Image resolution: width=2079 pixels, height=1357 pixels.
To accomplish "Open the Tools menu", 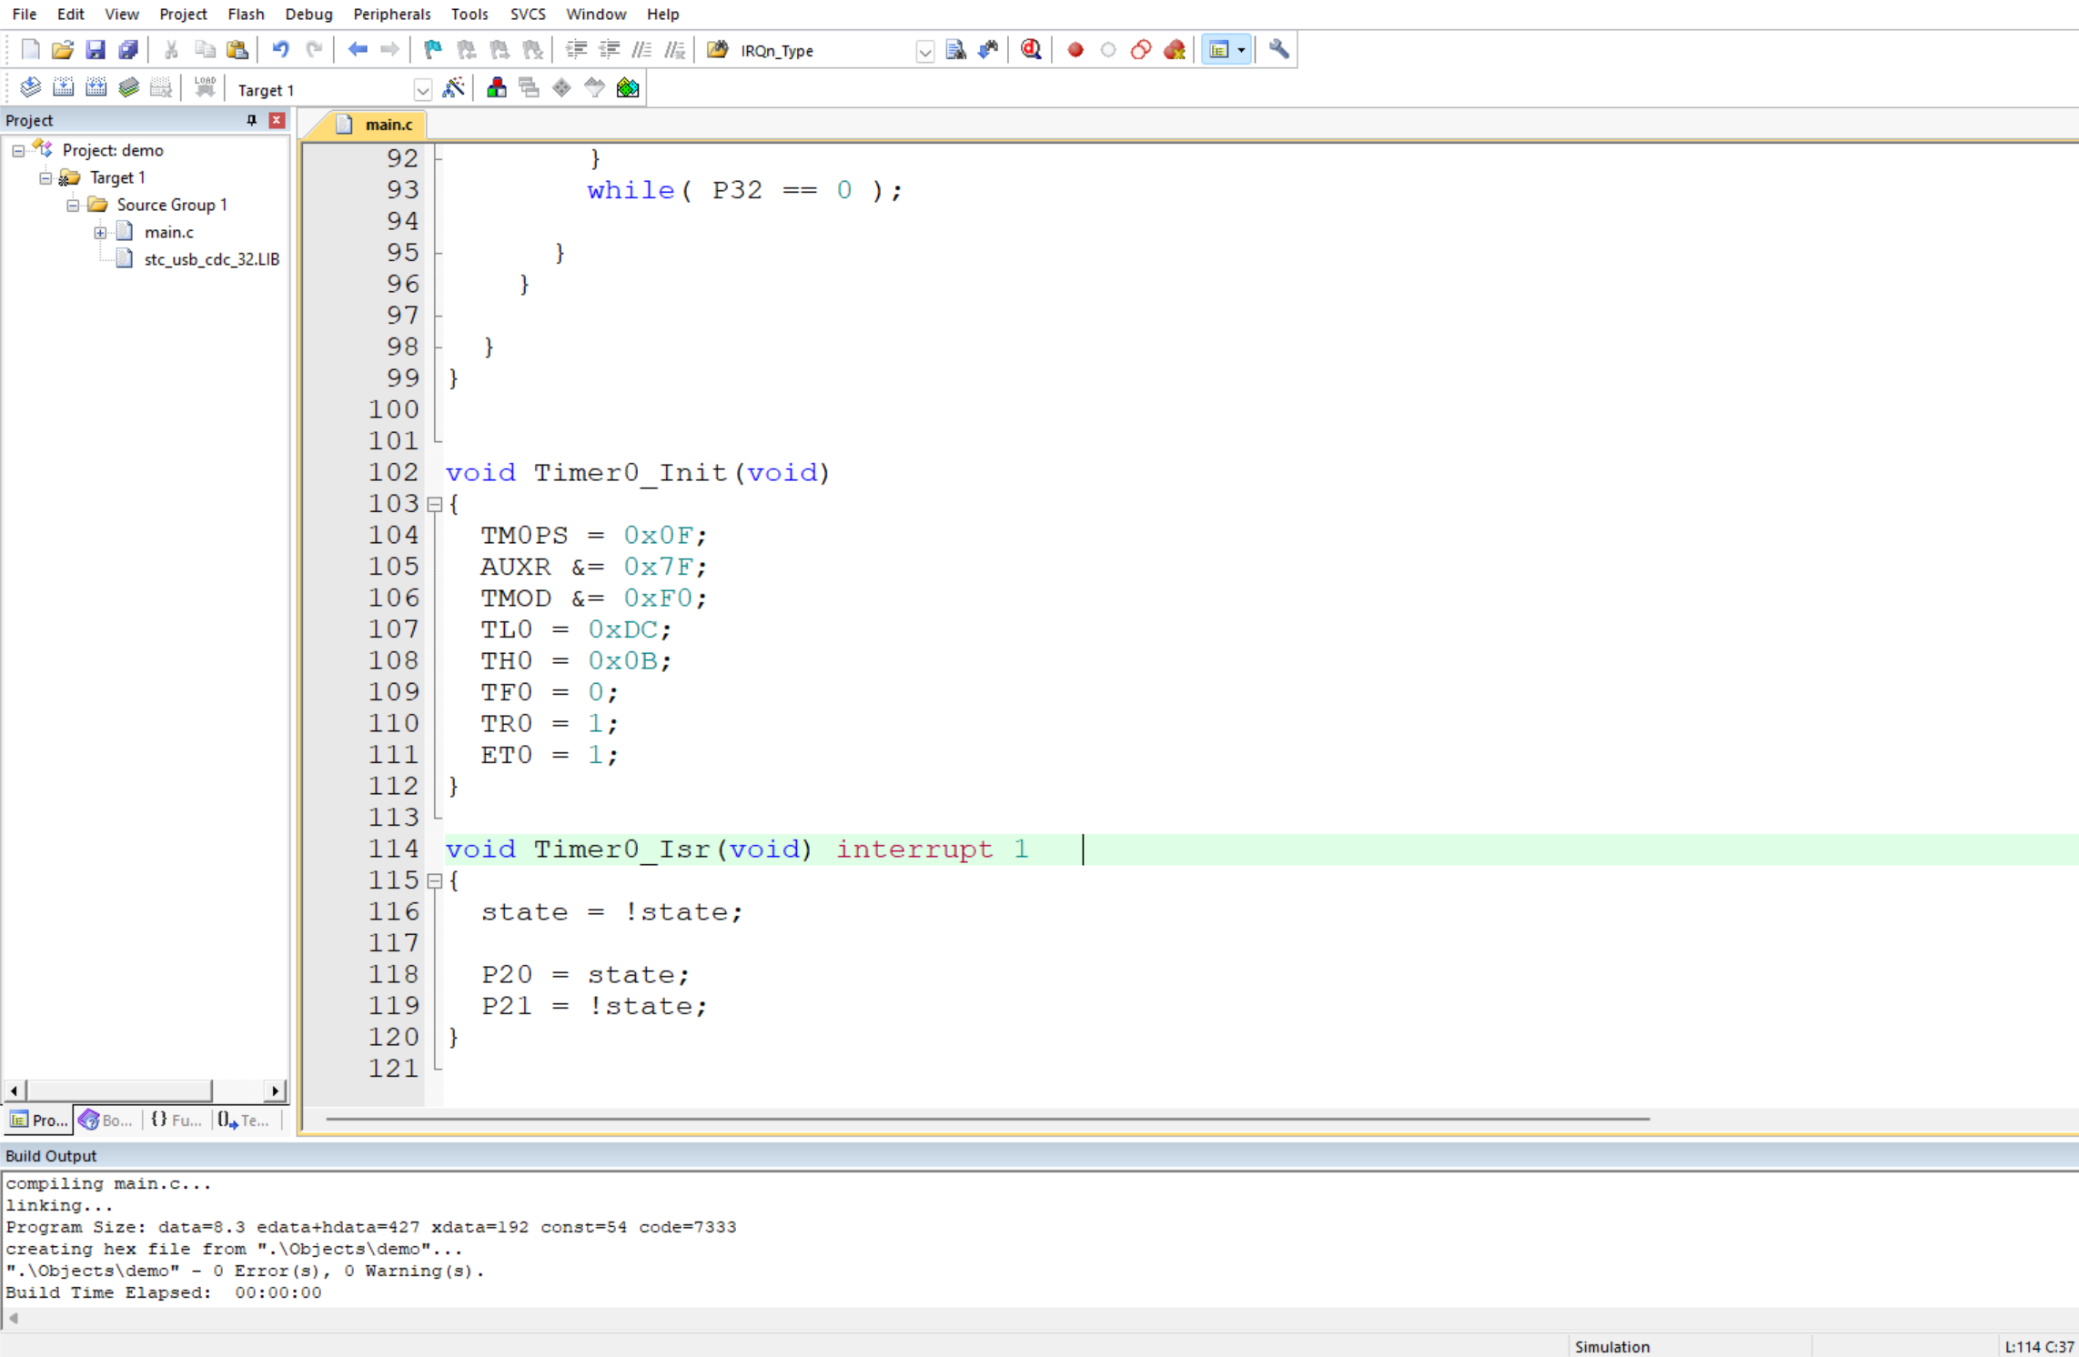I will [469, 14].
